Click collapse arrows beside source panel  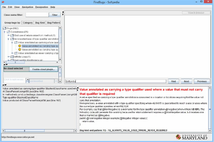point(63,13)
